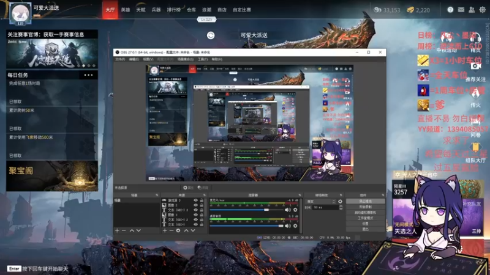Toggle the lock on 图像 2 source

pyautogui.click(x=202, y=205)
